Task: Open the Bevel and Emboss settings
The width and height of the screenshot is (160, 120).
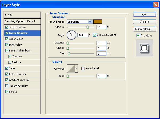Action: [20, 51]
